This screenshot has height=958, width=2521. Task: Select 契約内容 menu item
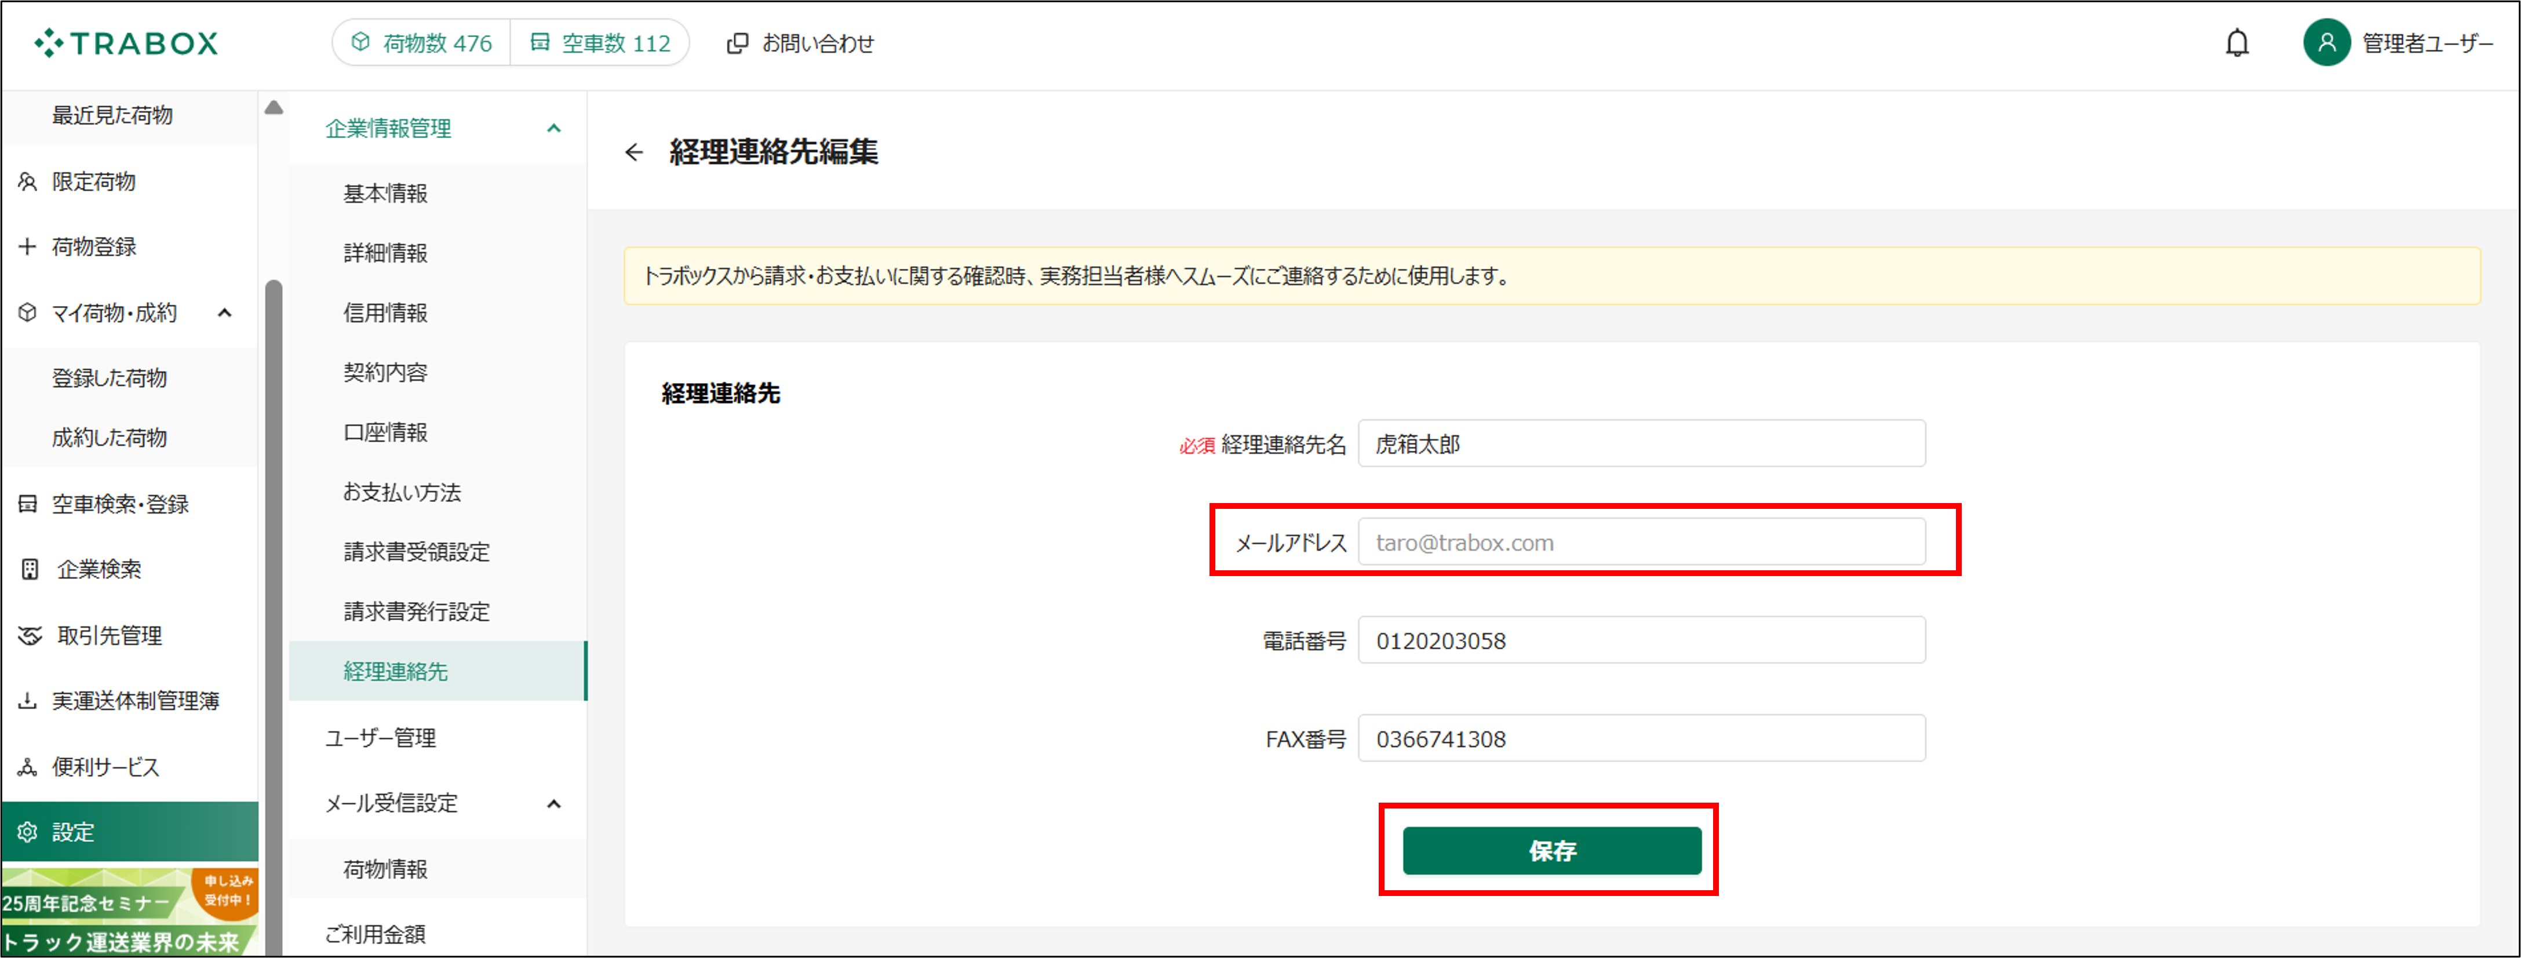click(385, 373)
